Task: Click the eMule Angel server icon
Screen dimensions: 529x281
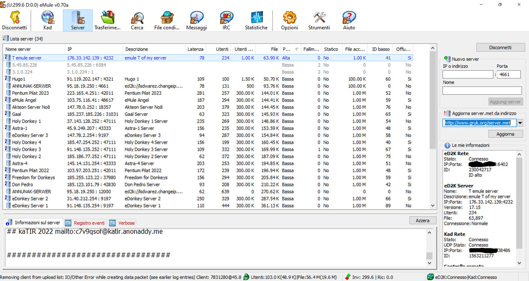Action: pos(7,100)
